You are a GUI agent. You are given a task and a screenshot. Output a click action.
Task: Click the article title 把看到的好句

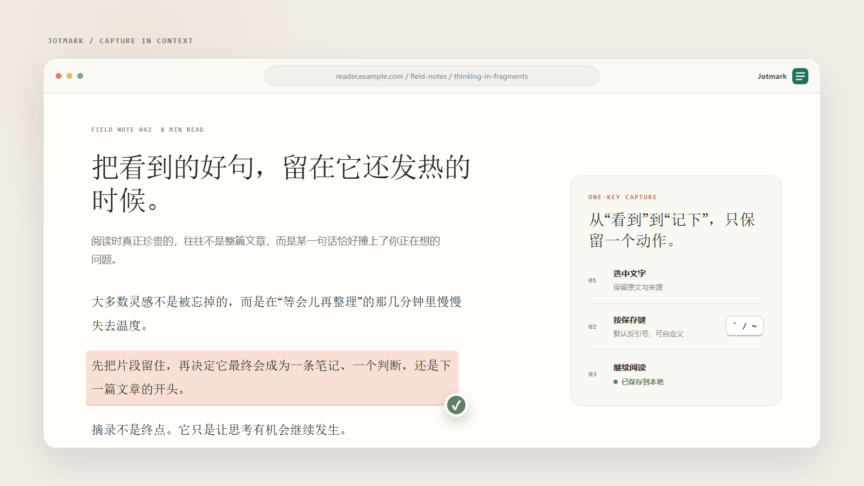[281, 184]
